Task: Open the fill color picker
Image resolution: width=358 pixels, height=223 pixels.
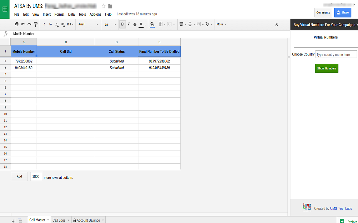Action: coord(153,25)
